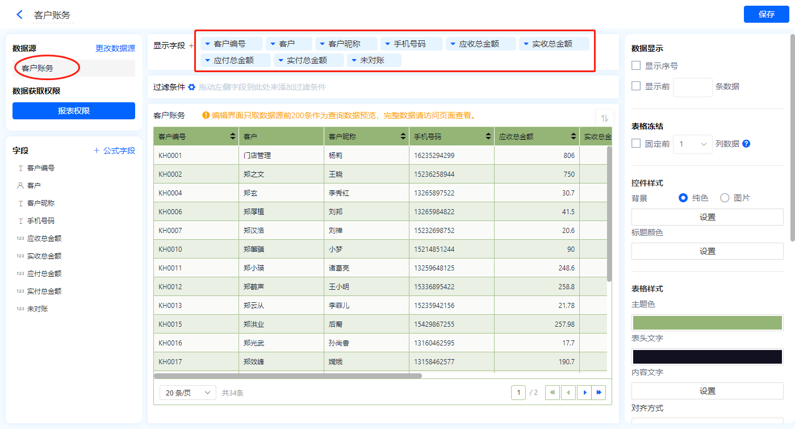Sort by 客户编号 column header arrows

coord(233,136)
